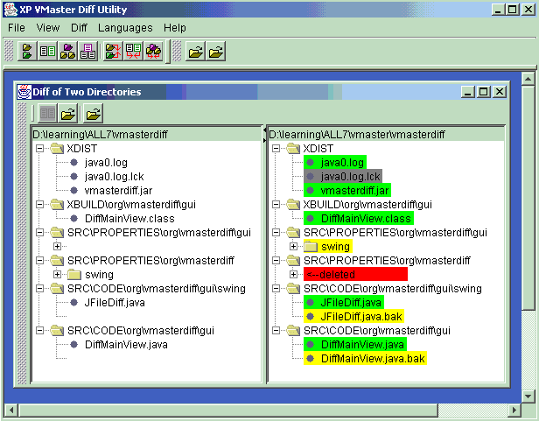Click the first main toolbar icon with stacked folders
Screen dimensions: 539x421
point(27,52)
